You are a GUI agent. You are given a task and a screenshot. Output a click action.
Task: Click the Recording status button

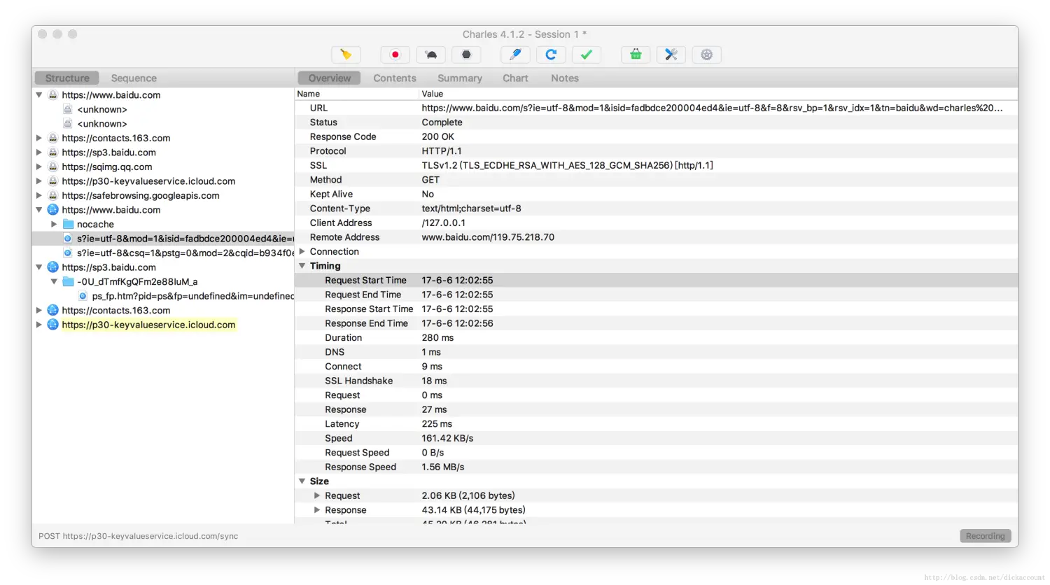(x=985, y=536)
